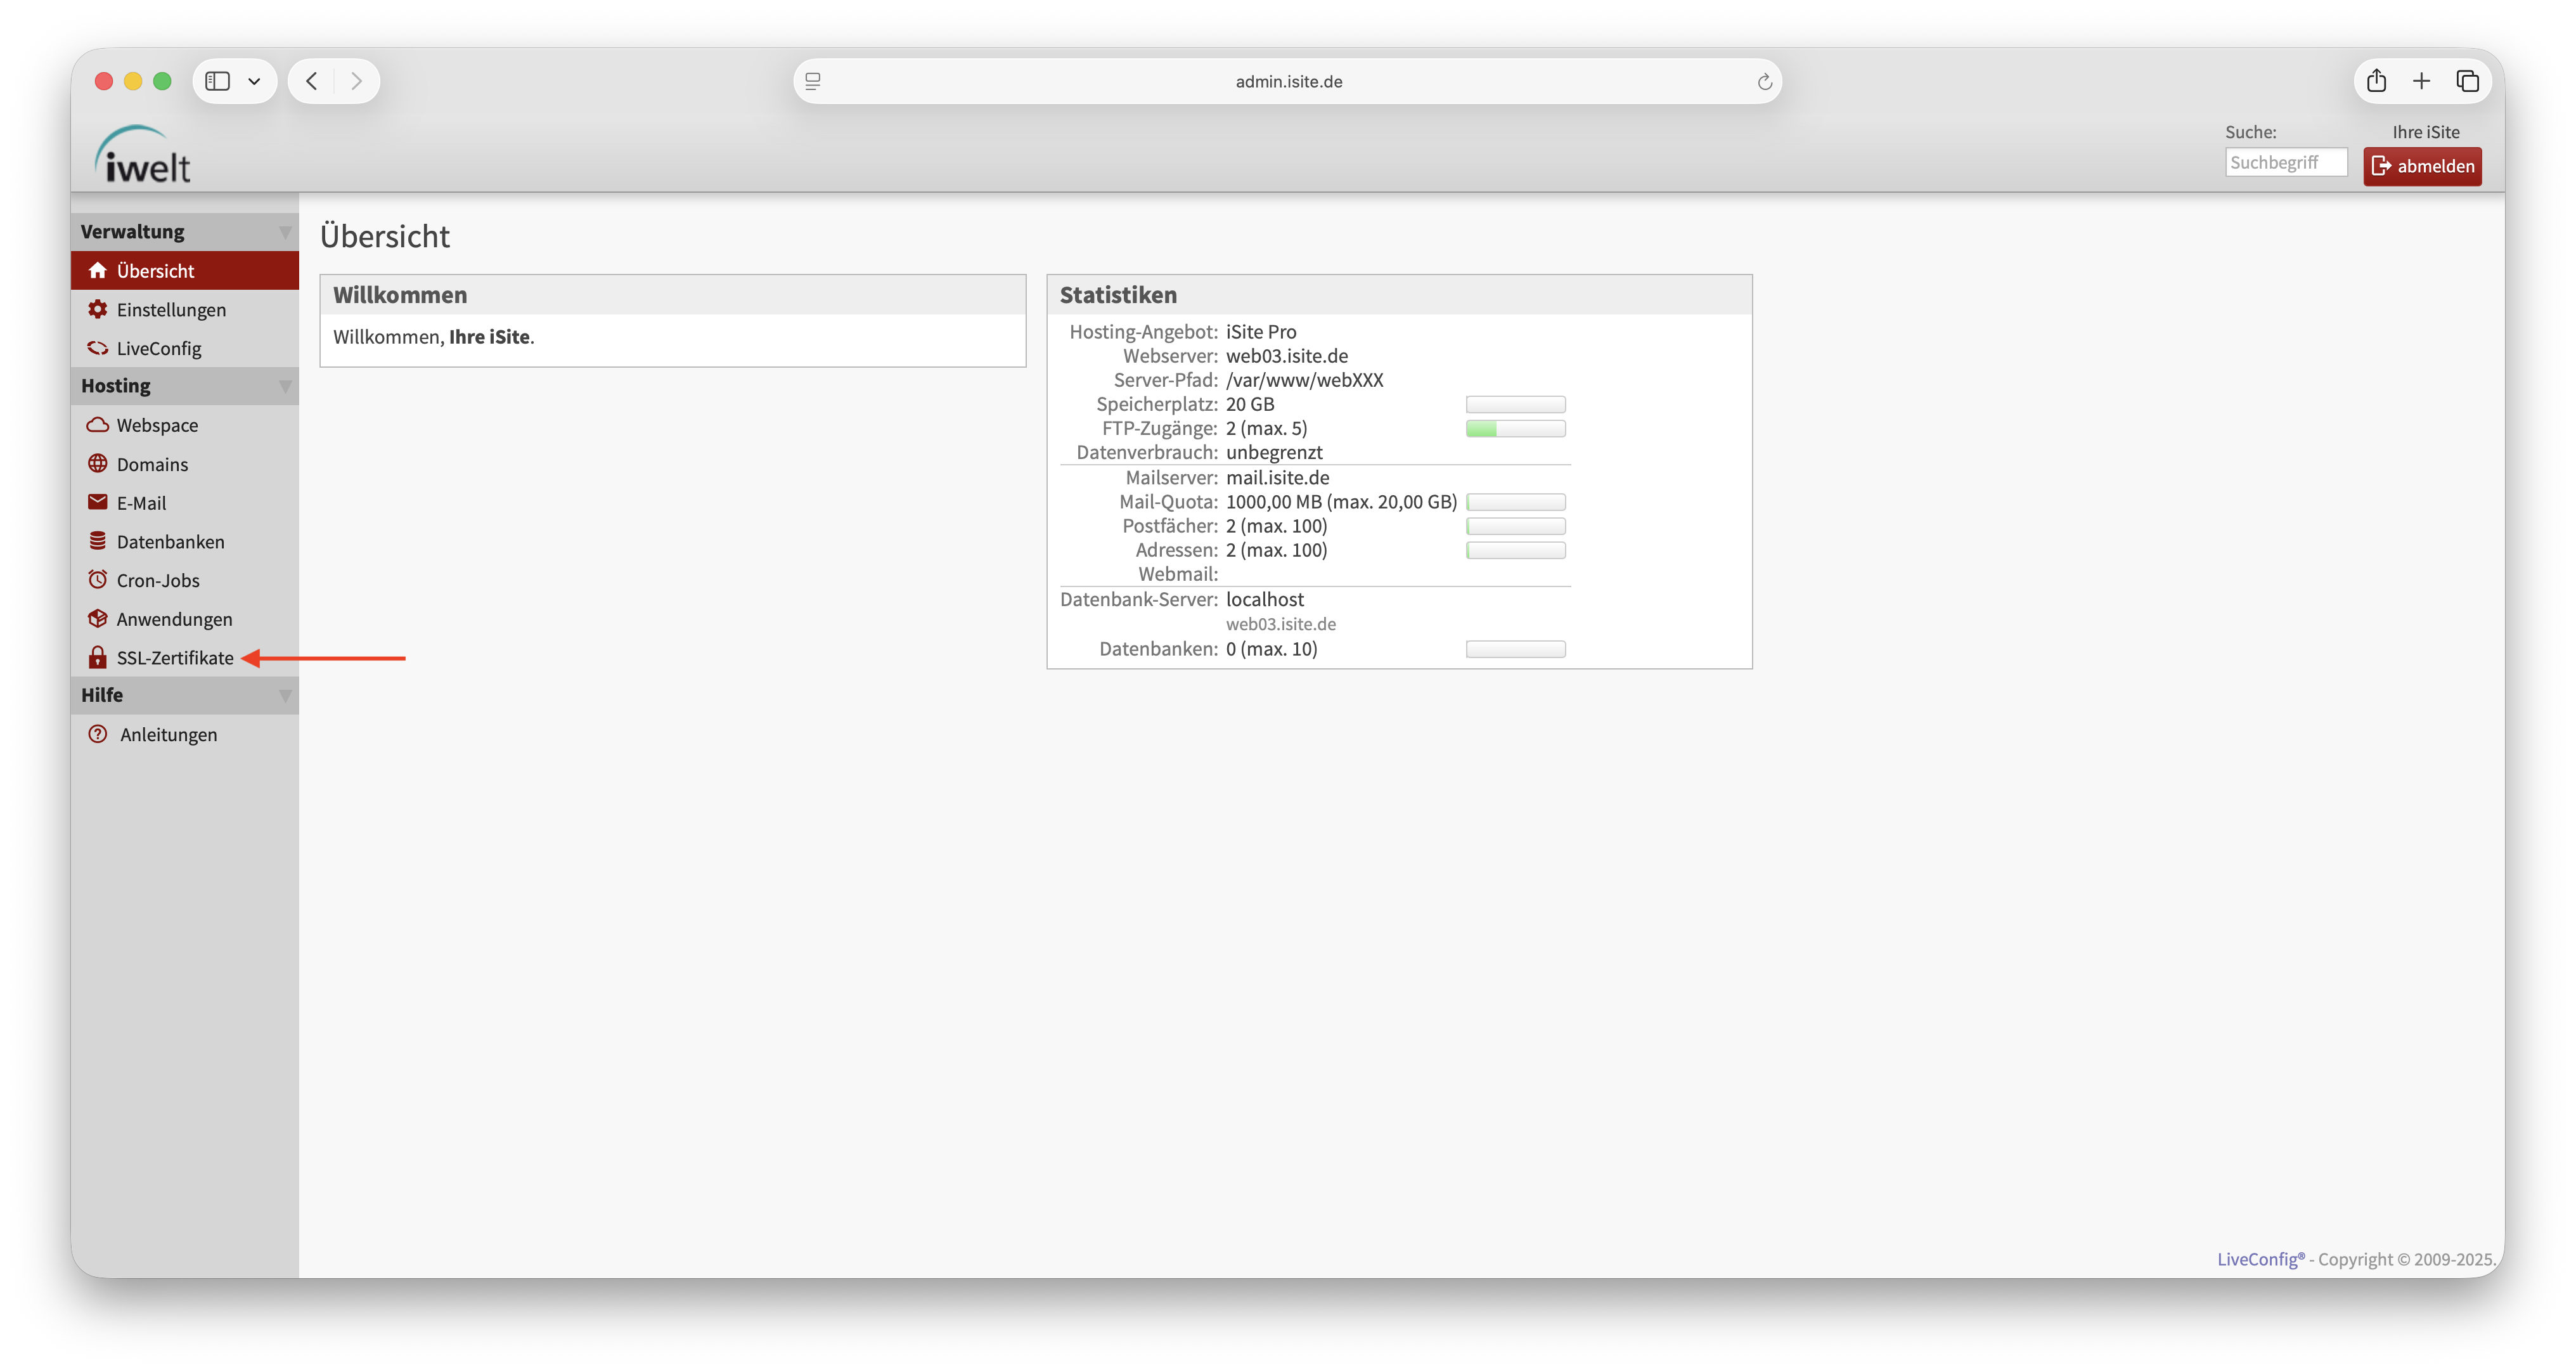
Task: Click the Cron-Jobs clock icon
Action: point(97,580)
